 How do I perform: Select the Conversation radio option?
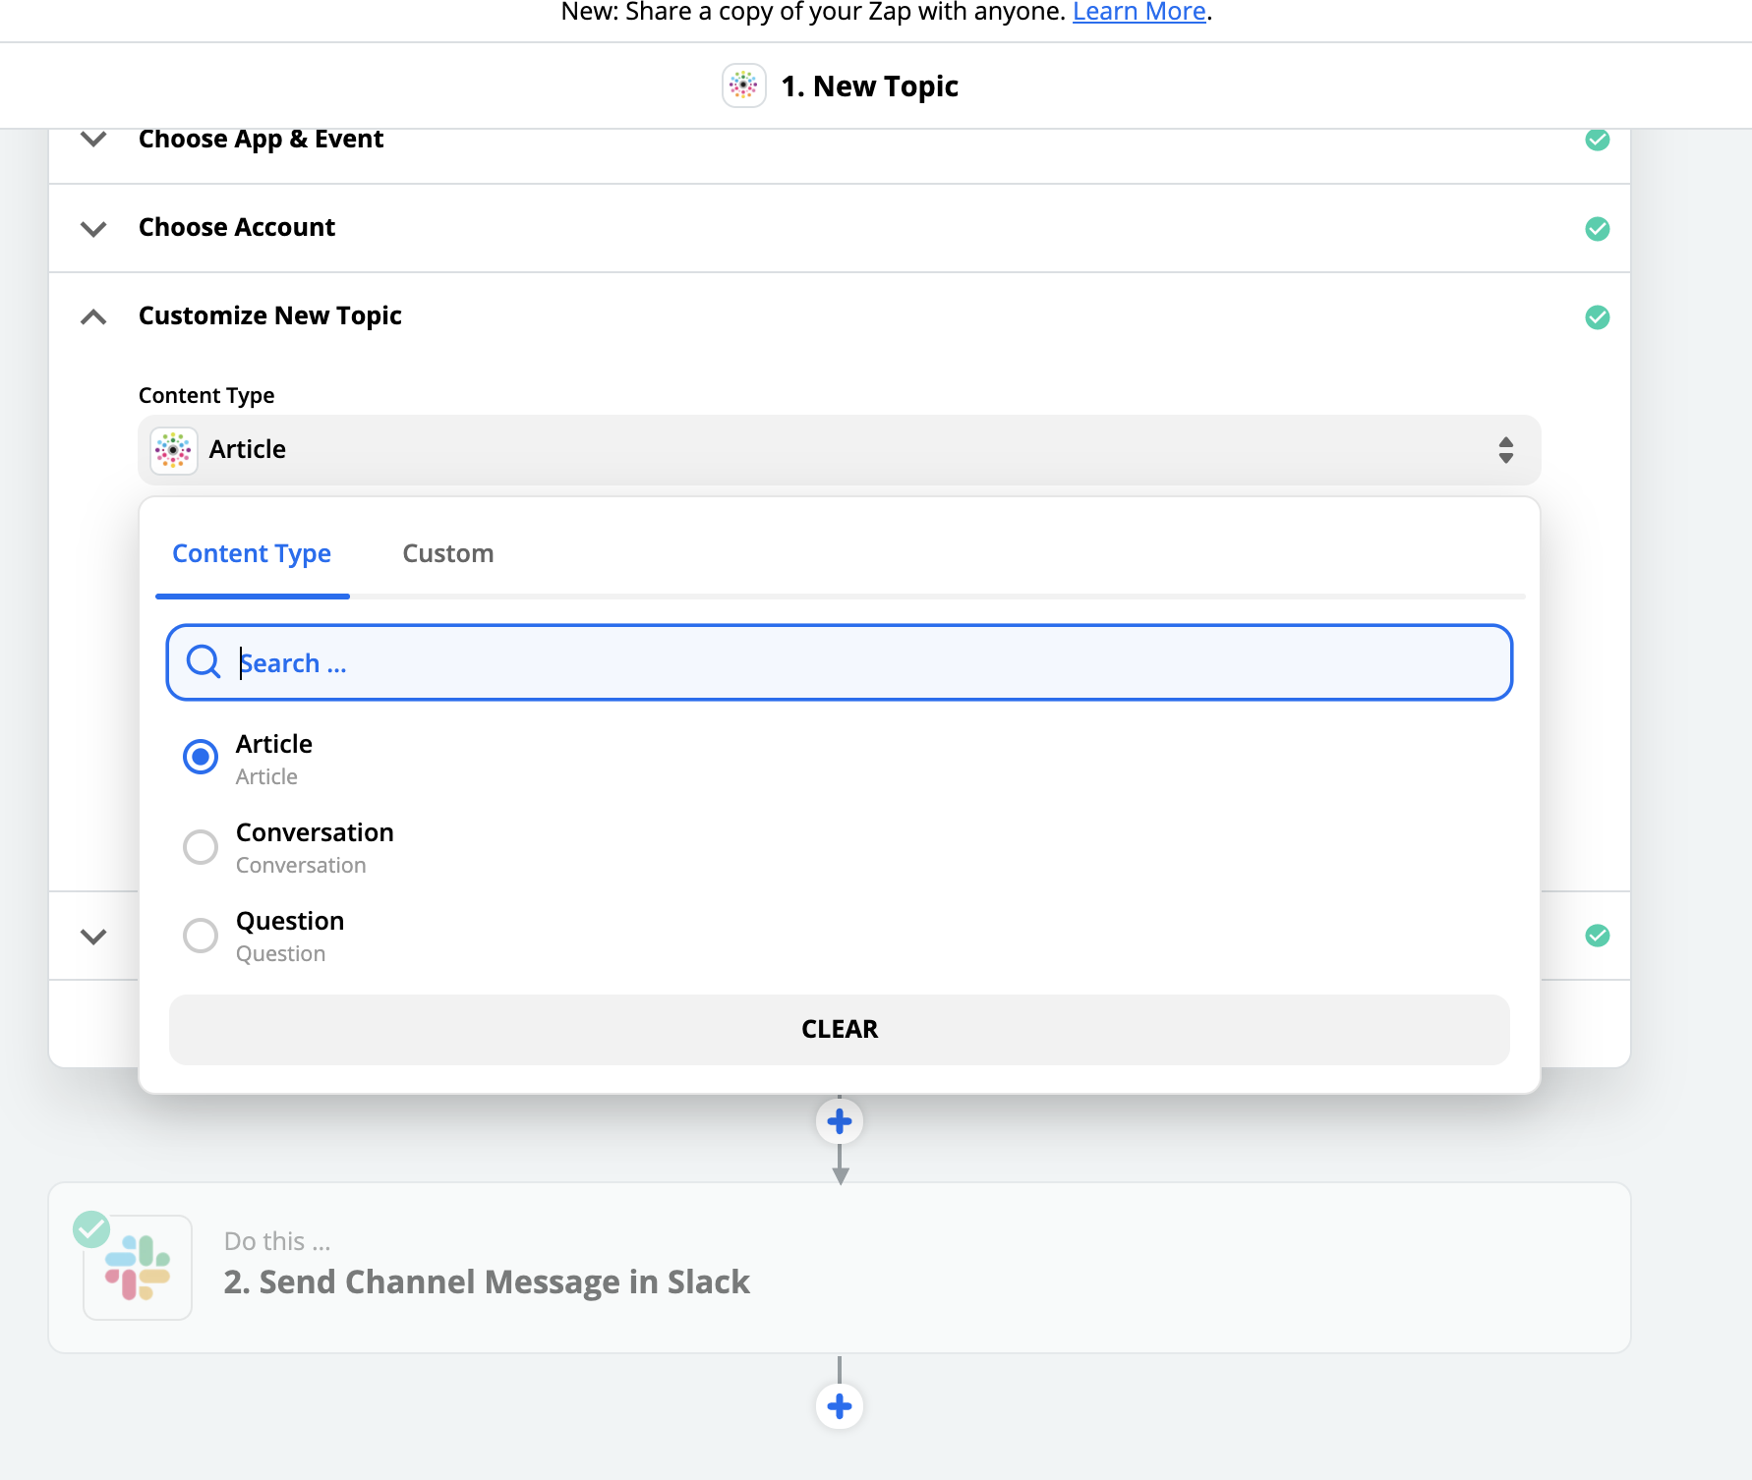[201, 846]
